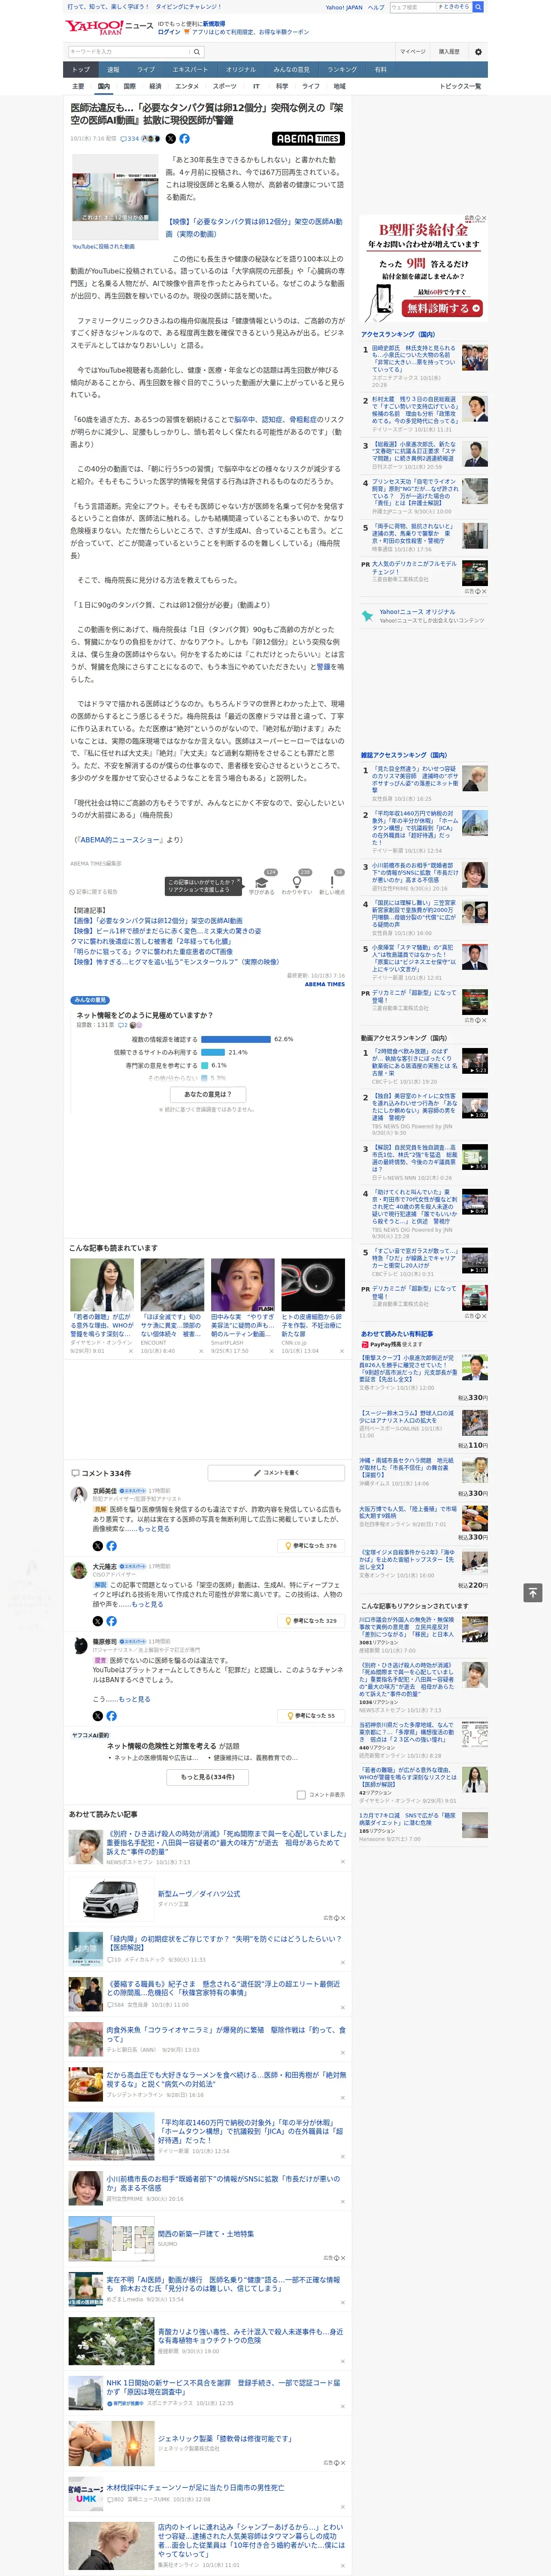The height and width of the screenshot is (2576, 551).
Task: Open the エキスパート main tab
Action: 190,69
